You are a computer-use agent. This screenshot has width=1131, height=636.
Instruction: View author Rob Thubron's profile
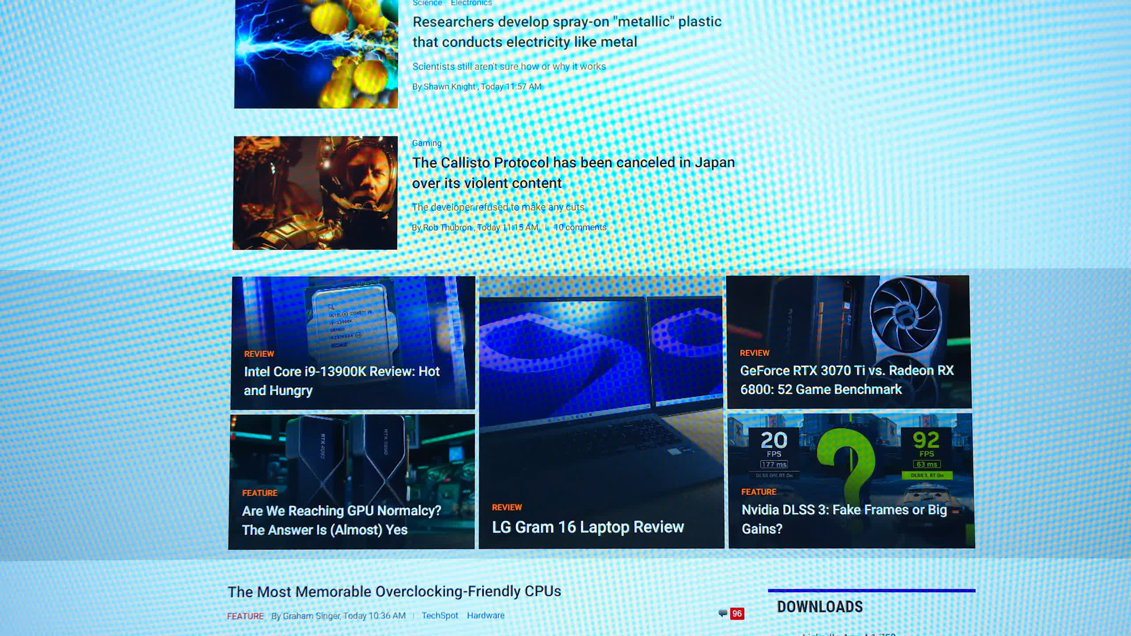(447, 227)
